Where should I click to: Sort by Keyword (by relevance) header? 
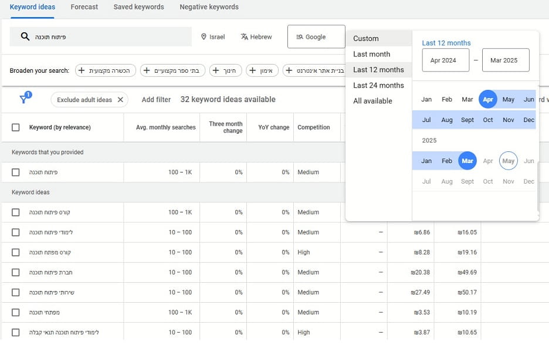coord(60,127)
